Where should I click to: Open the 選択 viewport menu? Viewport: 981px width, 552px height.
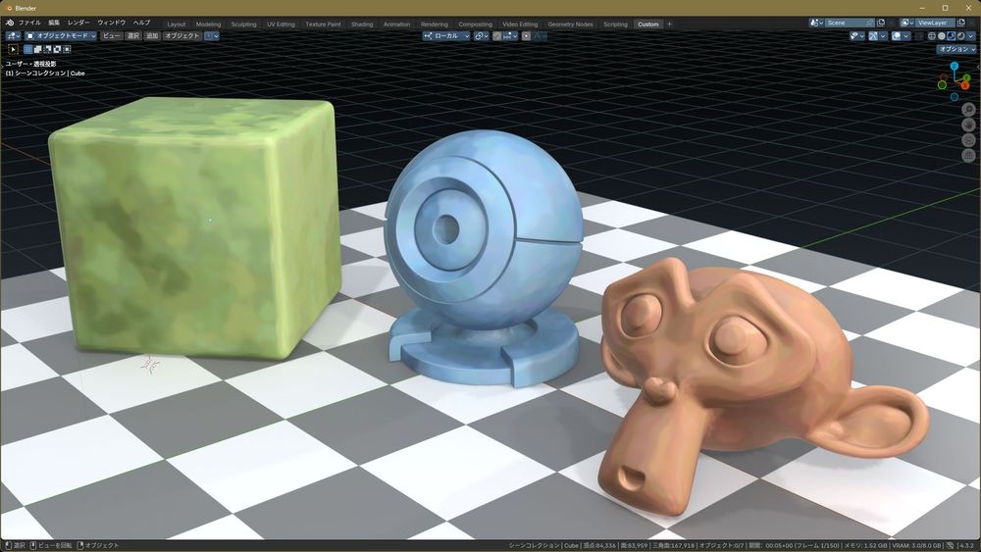point(133,35)
